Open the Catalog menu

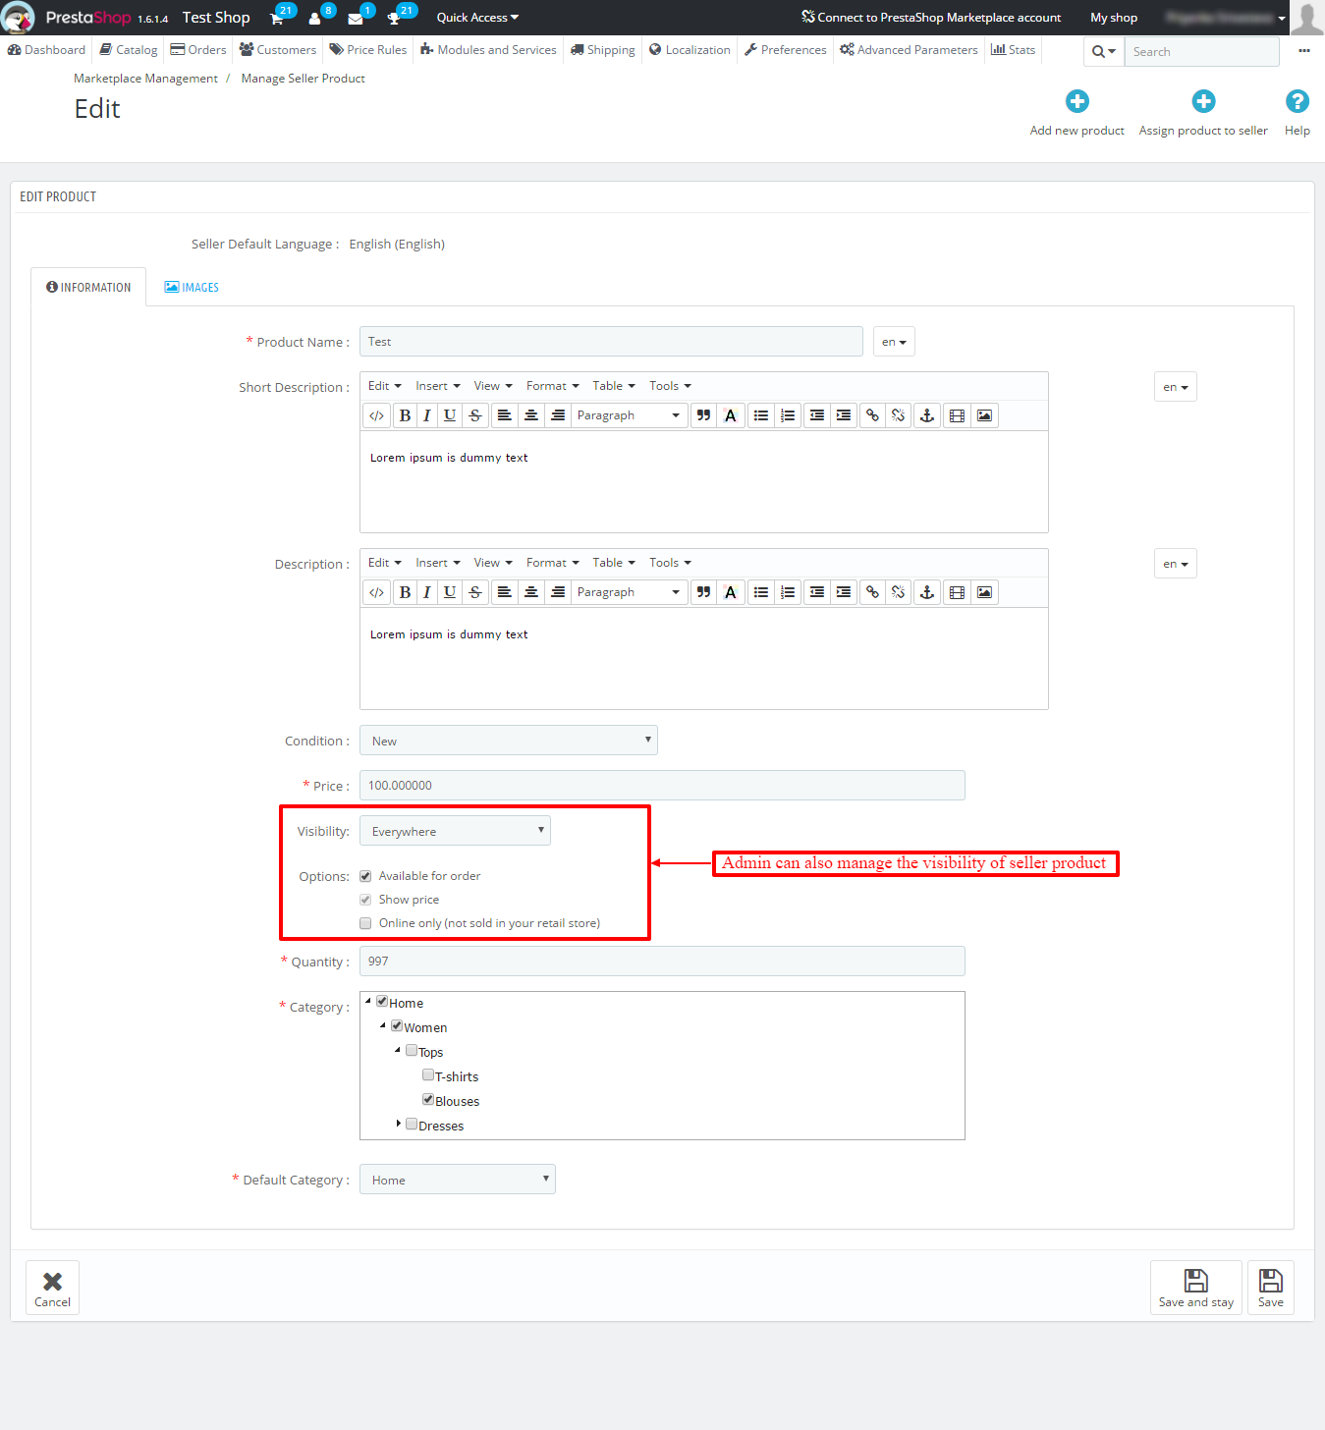pyautogui.click(x=129, y=50)
